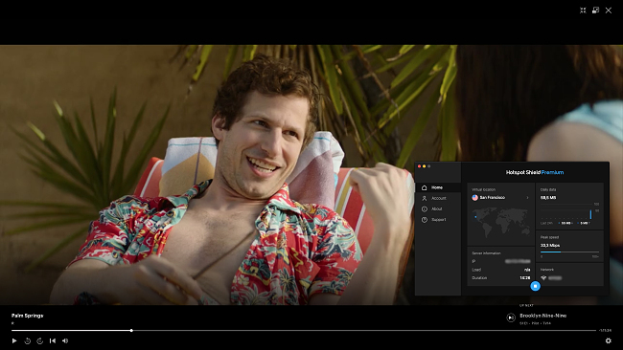Stop the Hotspot Shield VPN connection
Image resolution: width=623 pixels, height=350 pixels.
coord(535,286)
